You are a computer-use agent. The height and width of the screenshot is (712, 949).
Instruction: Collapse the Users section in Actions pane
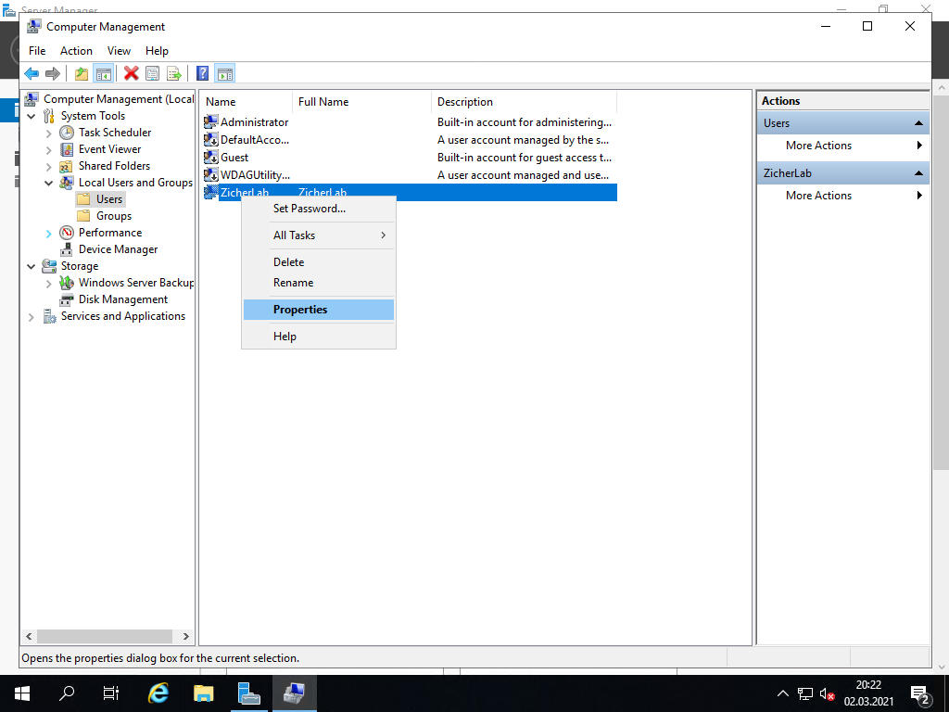[918, 123]
